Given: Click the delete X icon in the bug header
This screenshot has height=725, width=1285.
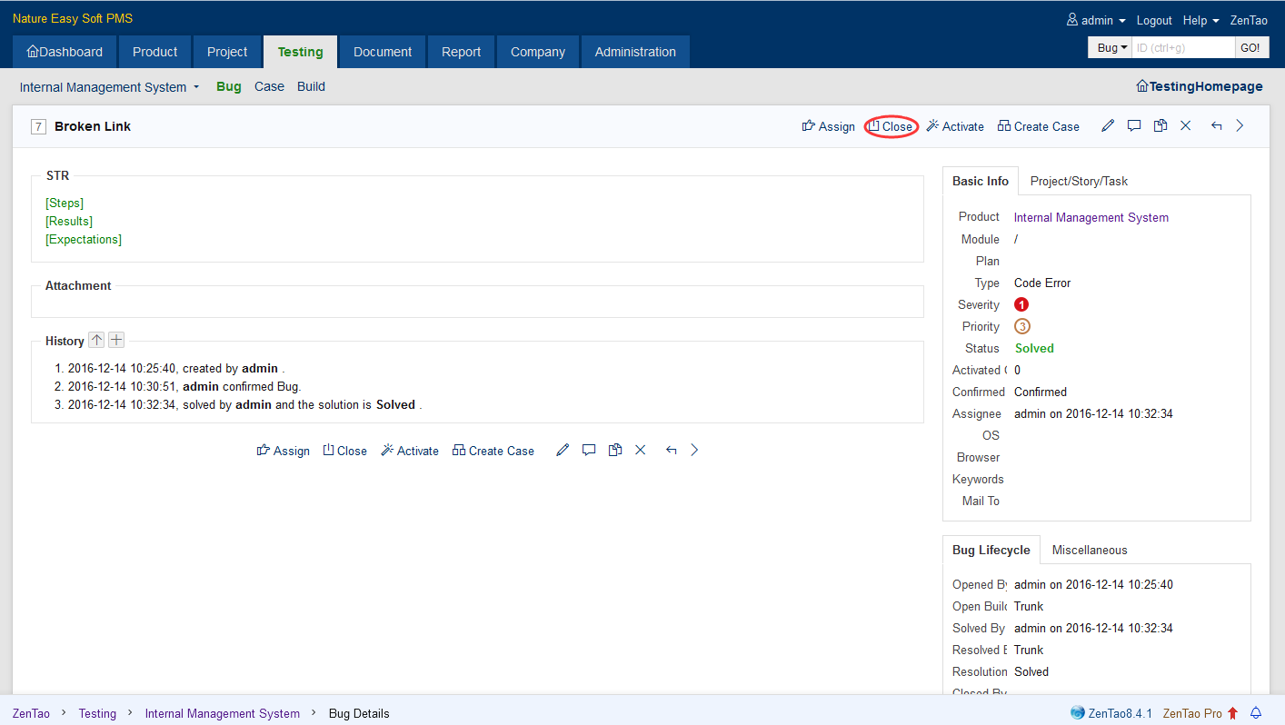Looking at the screenshot, I should (1185, 126).
